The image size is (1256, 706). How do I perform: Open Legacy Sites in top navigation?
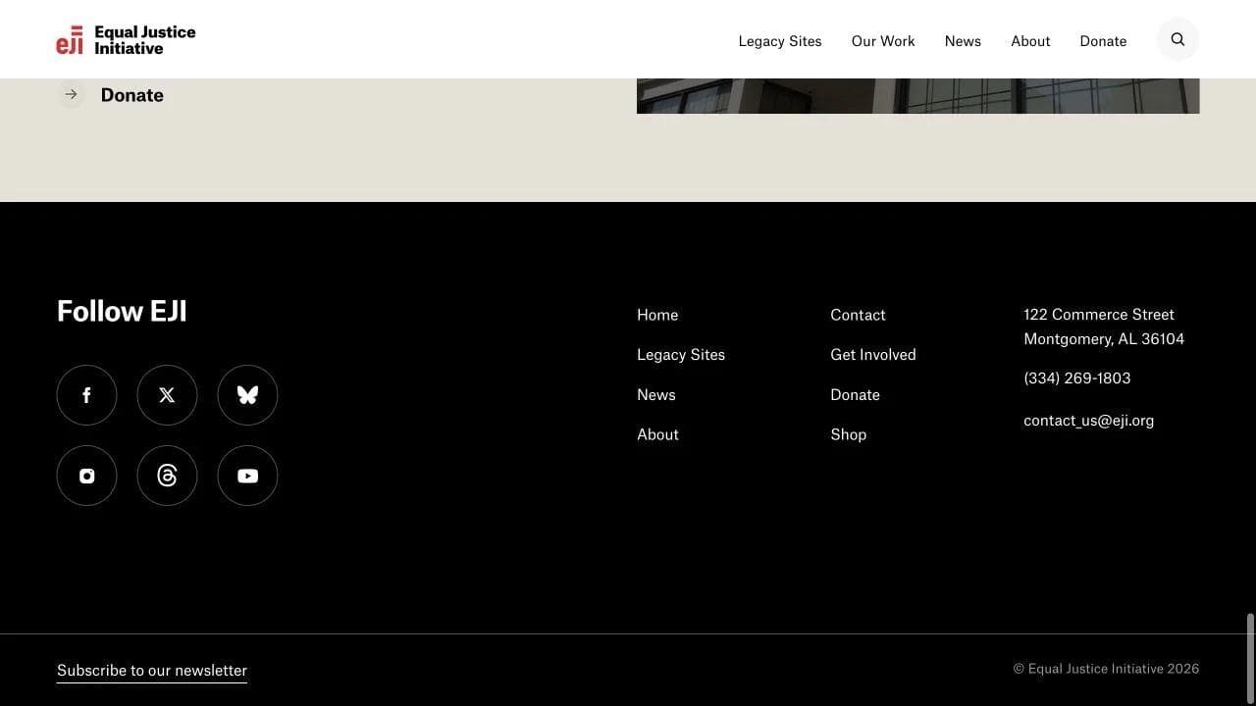pos(780,41)
